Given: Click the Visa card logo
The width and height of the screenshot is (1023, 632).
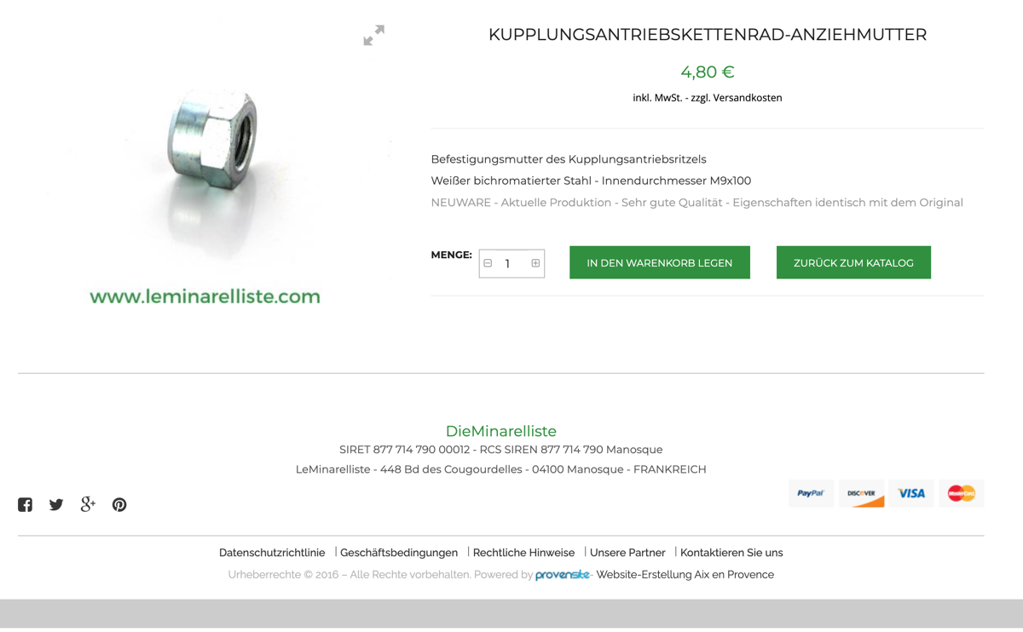Looking at the screenshot, I should pyautogui.click(x=911, y=493).
